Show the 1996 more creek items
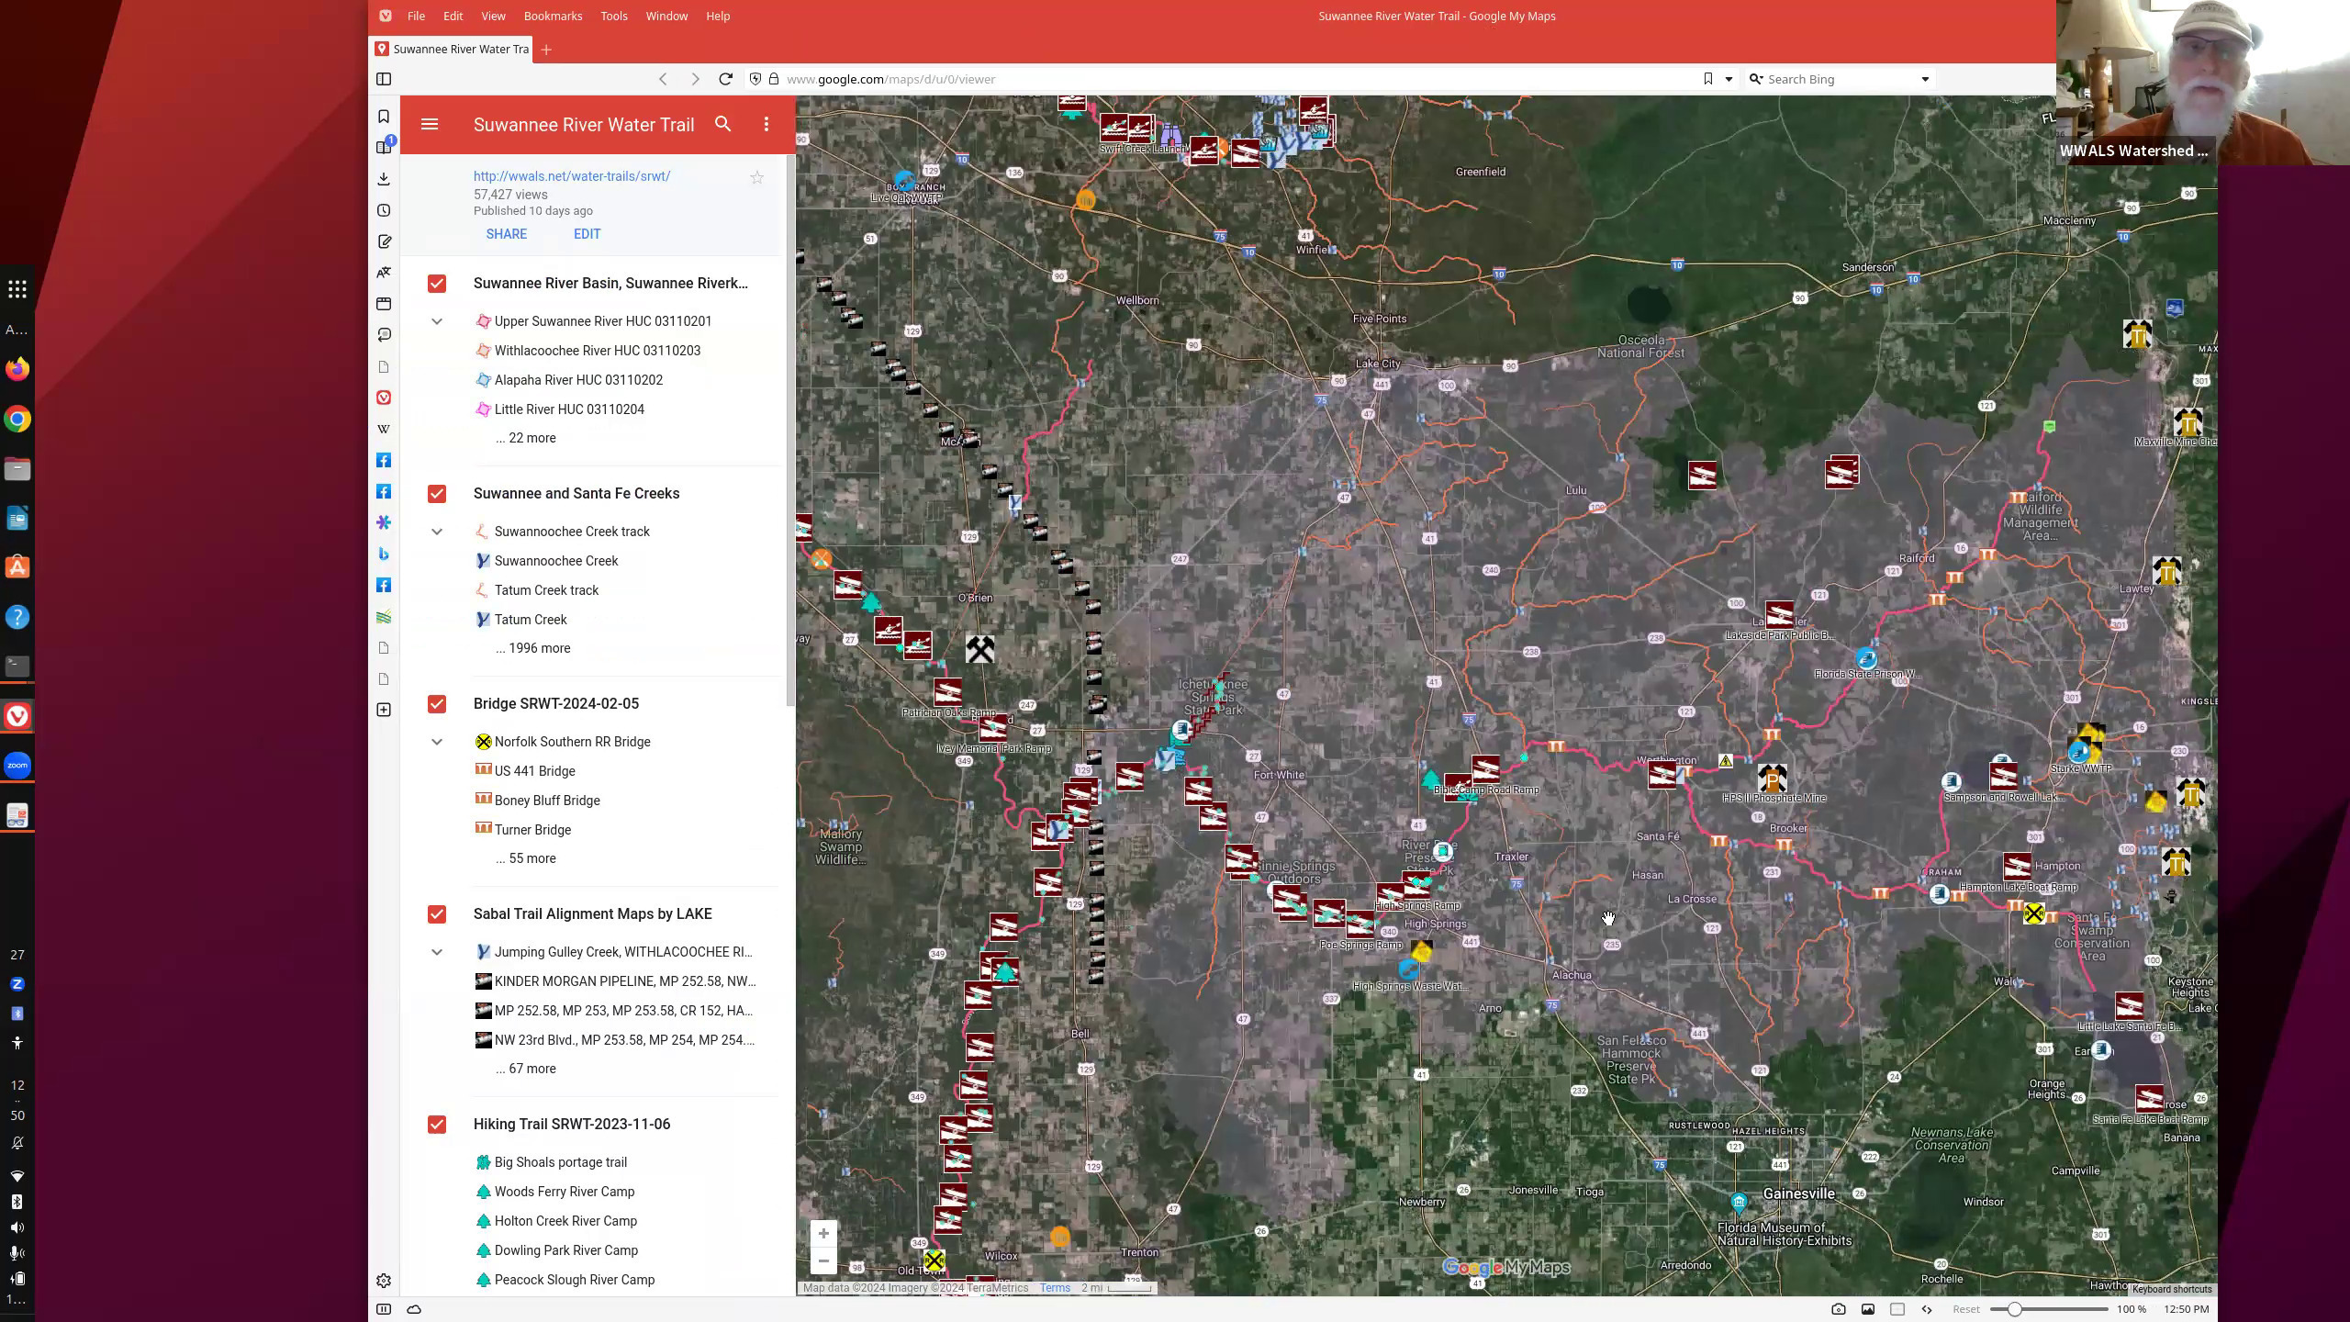This screenshot has width=2350, height=1322. click(533, 648)
